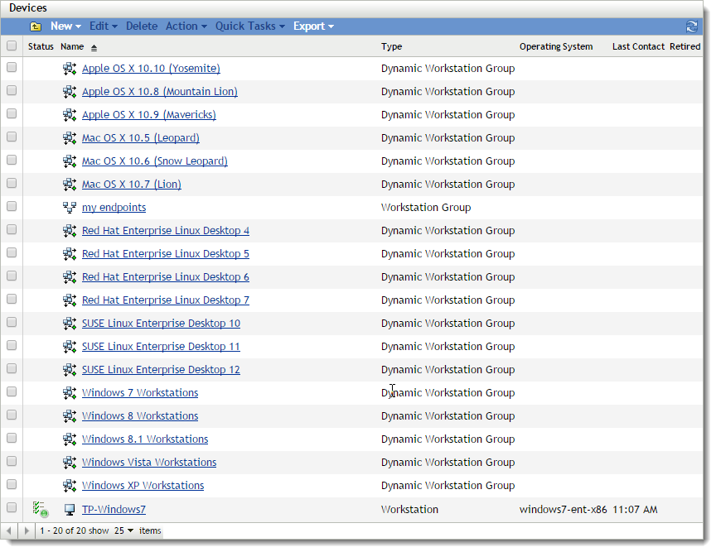Open the Action dropdown
716x552 pixels.
coord(186,26)
